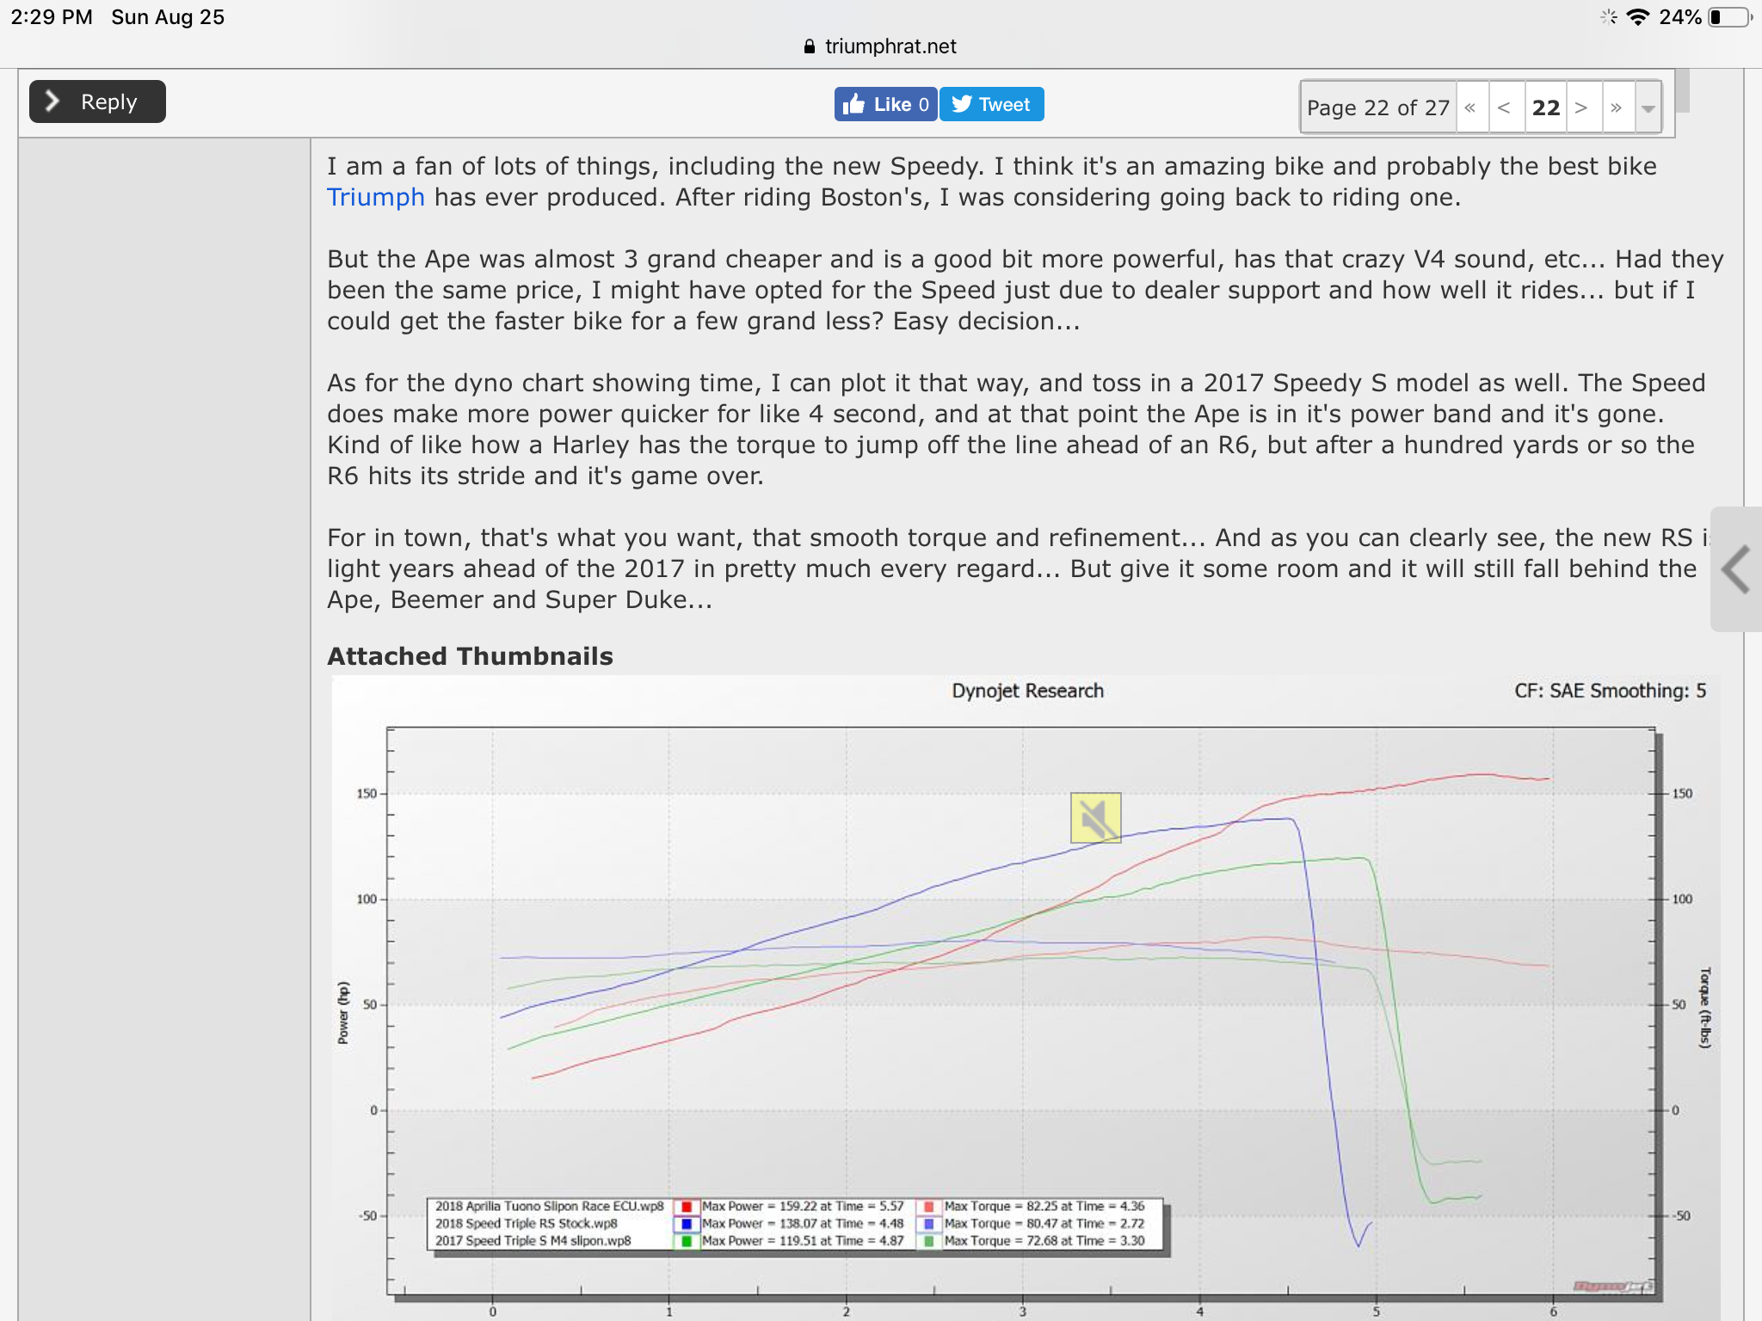Click the 'Dynojet Research' chart title
Screen dimensions: 1762x1321
click(x=1027, y=691)
